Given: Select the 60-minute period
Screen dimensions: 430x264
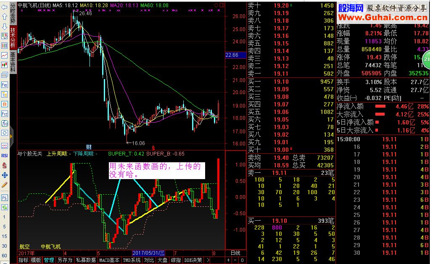Looking at the screenshot, I should 4,256.
